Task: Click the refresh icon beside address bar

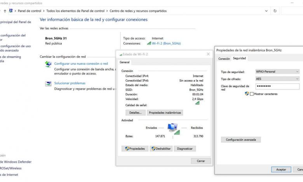Action: (275, 11)
